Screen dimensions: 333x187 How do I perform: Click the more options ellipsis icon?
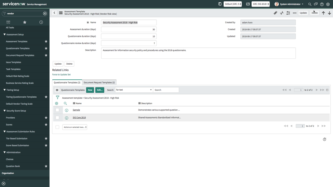pyautogui.click(x=295, y=13)
